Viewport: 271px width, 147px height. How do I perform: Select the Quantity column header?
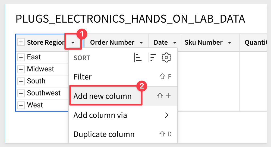pos(256,42)
